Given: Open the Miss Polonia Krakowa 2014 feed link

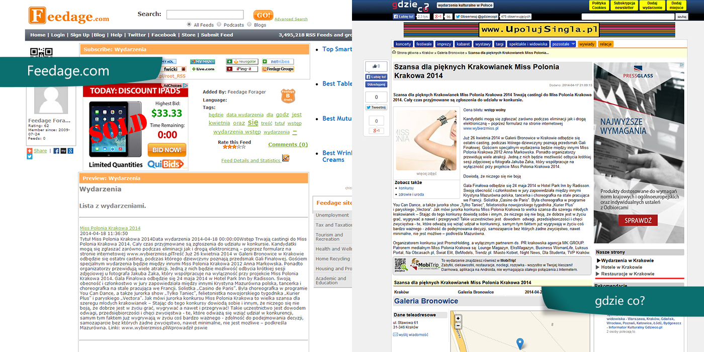Looking at the screenshot, I should pos(110,228).
